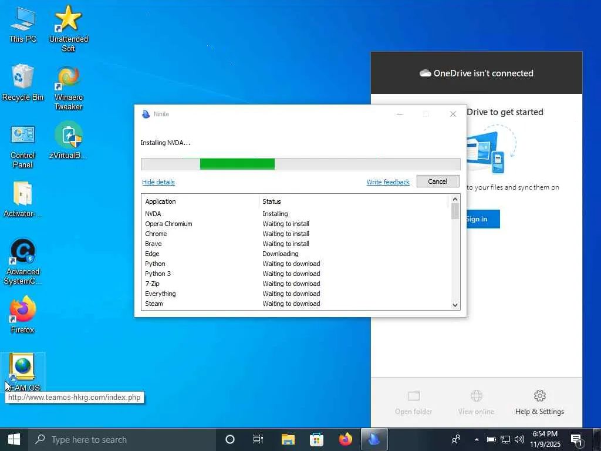Select the Everything application row

click(296, 294)
